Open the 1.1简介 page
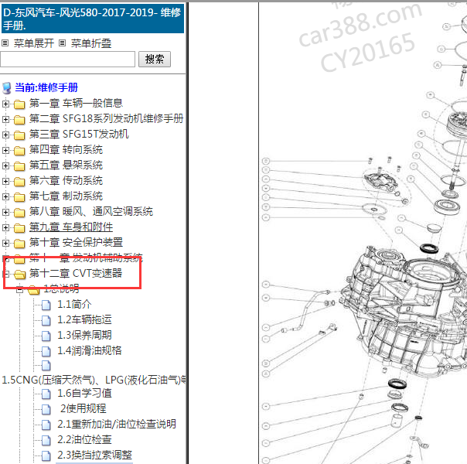The width and height of the screenshot is (467, 464). pos(74,305)
